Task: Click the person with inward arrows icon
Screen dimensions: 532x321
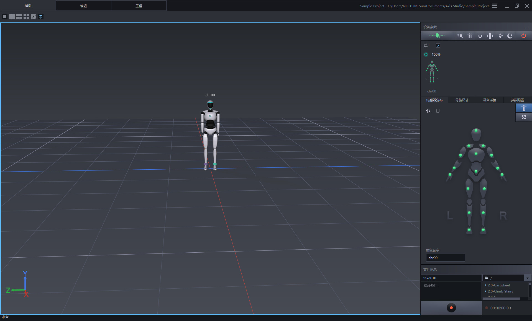Action: point(490,36)
